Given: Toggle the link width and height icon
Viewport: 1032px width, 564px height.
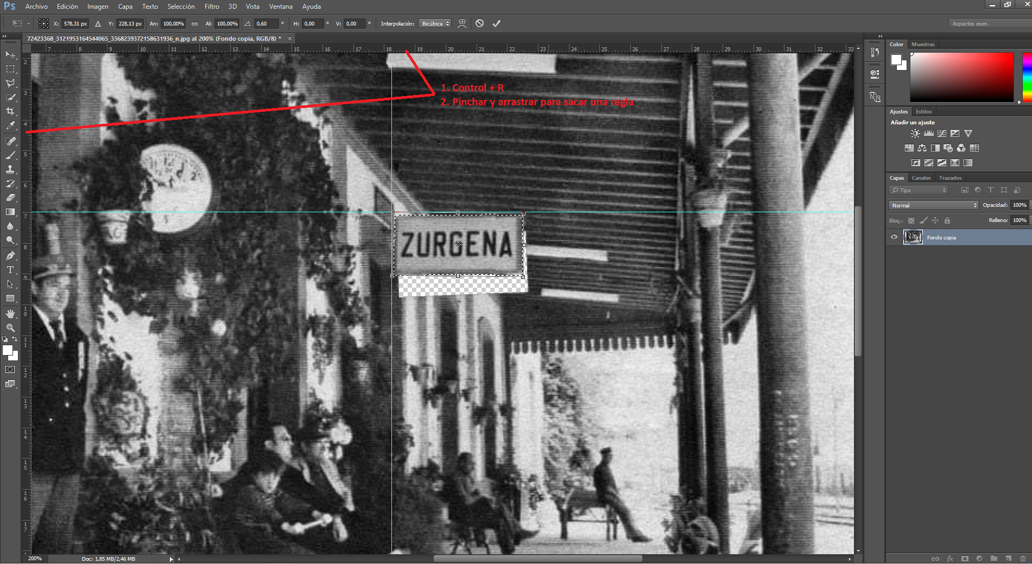Looking at the screenshot, I should 194,24.
